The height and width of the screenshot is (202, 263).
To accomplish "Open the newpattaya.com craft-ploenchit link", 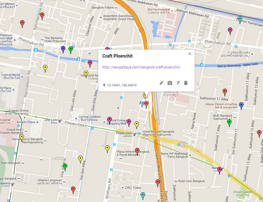I will (141, 67).
